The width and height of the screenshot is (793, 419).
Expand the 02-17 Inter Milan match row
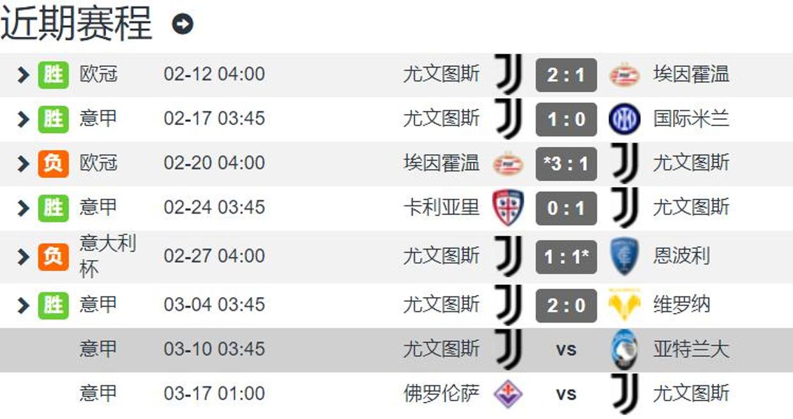(x=24, y=119)
